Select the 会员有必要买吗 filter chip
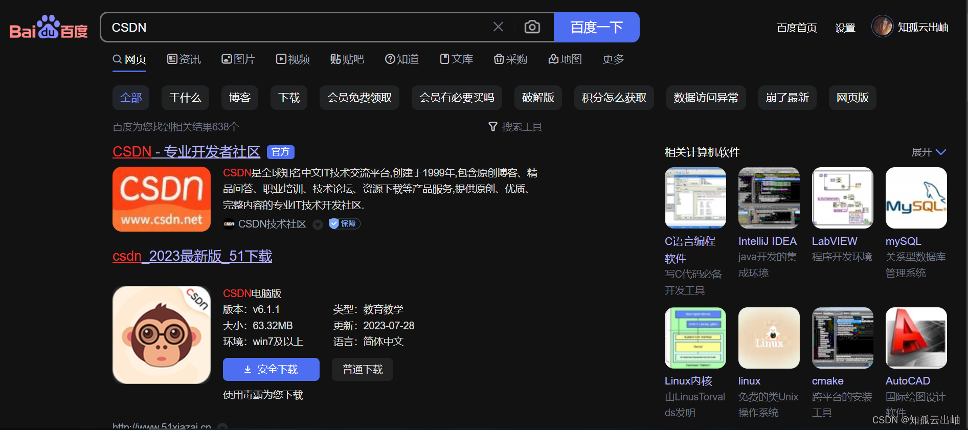Viewport: 968px width, 430px height. [x=457, y=98]
